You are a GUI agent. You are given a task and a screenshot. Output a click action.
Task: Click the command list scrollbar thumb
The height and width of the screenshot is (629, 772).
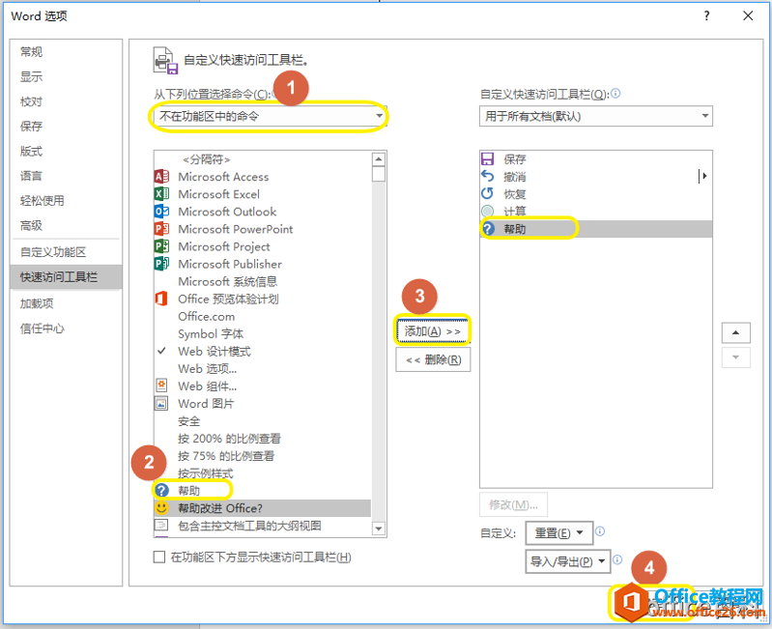[x=378, y=174]
